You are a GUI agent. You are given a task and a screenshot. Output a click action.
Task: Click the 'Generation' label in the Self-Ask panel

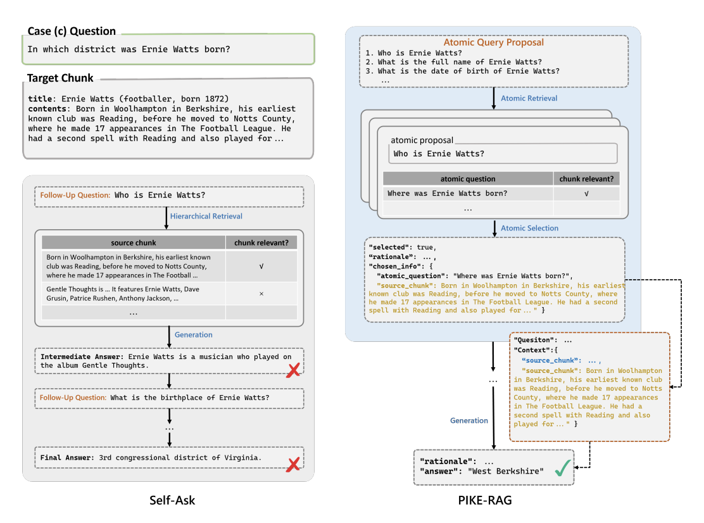[x=194, y=334]
